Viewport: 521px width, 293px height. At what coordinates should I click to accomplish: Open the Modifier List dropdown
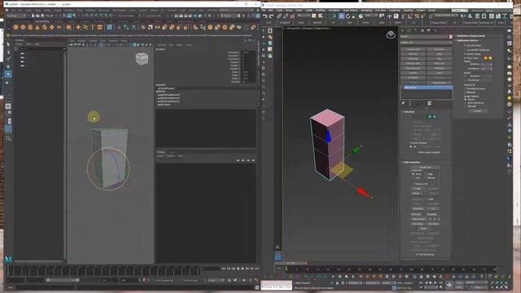pyautogui.click(x=426, y=42)
